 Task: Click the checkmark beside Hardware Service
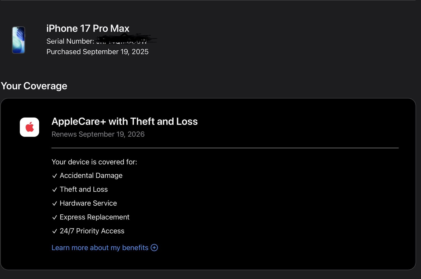click(54, 204)
